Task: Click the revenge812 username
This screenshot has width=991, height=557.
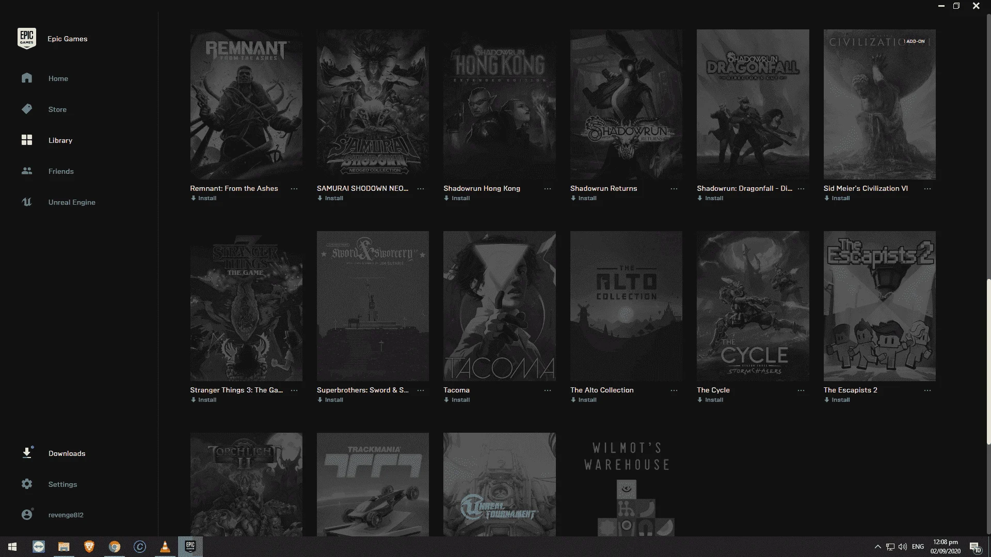Action: [x=66, y=515]
